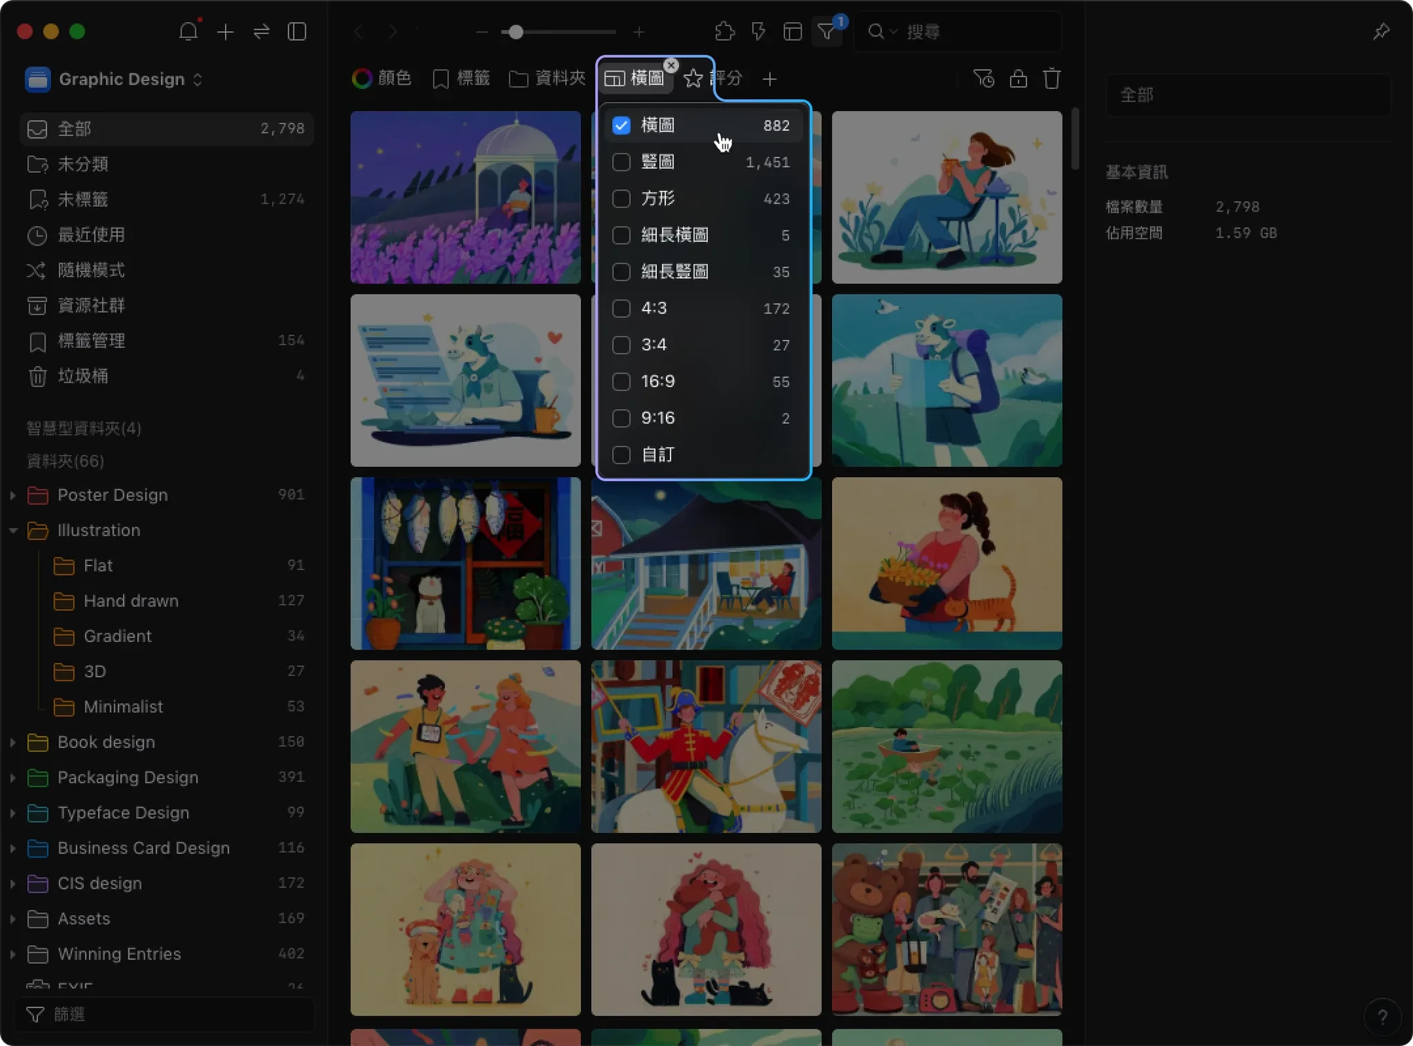Check the 方形 checkbox

[622, 199]
